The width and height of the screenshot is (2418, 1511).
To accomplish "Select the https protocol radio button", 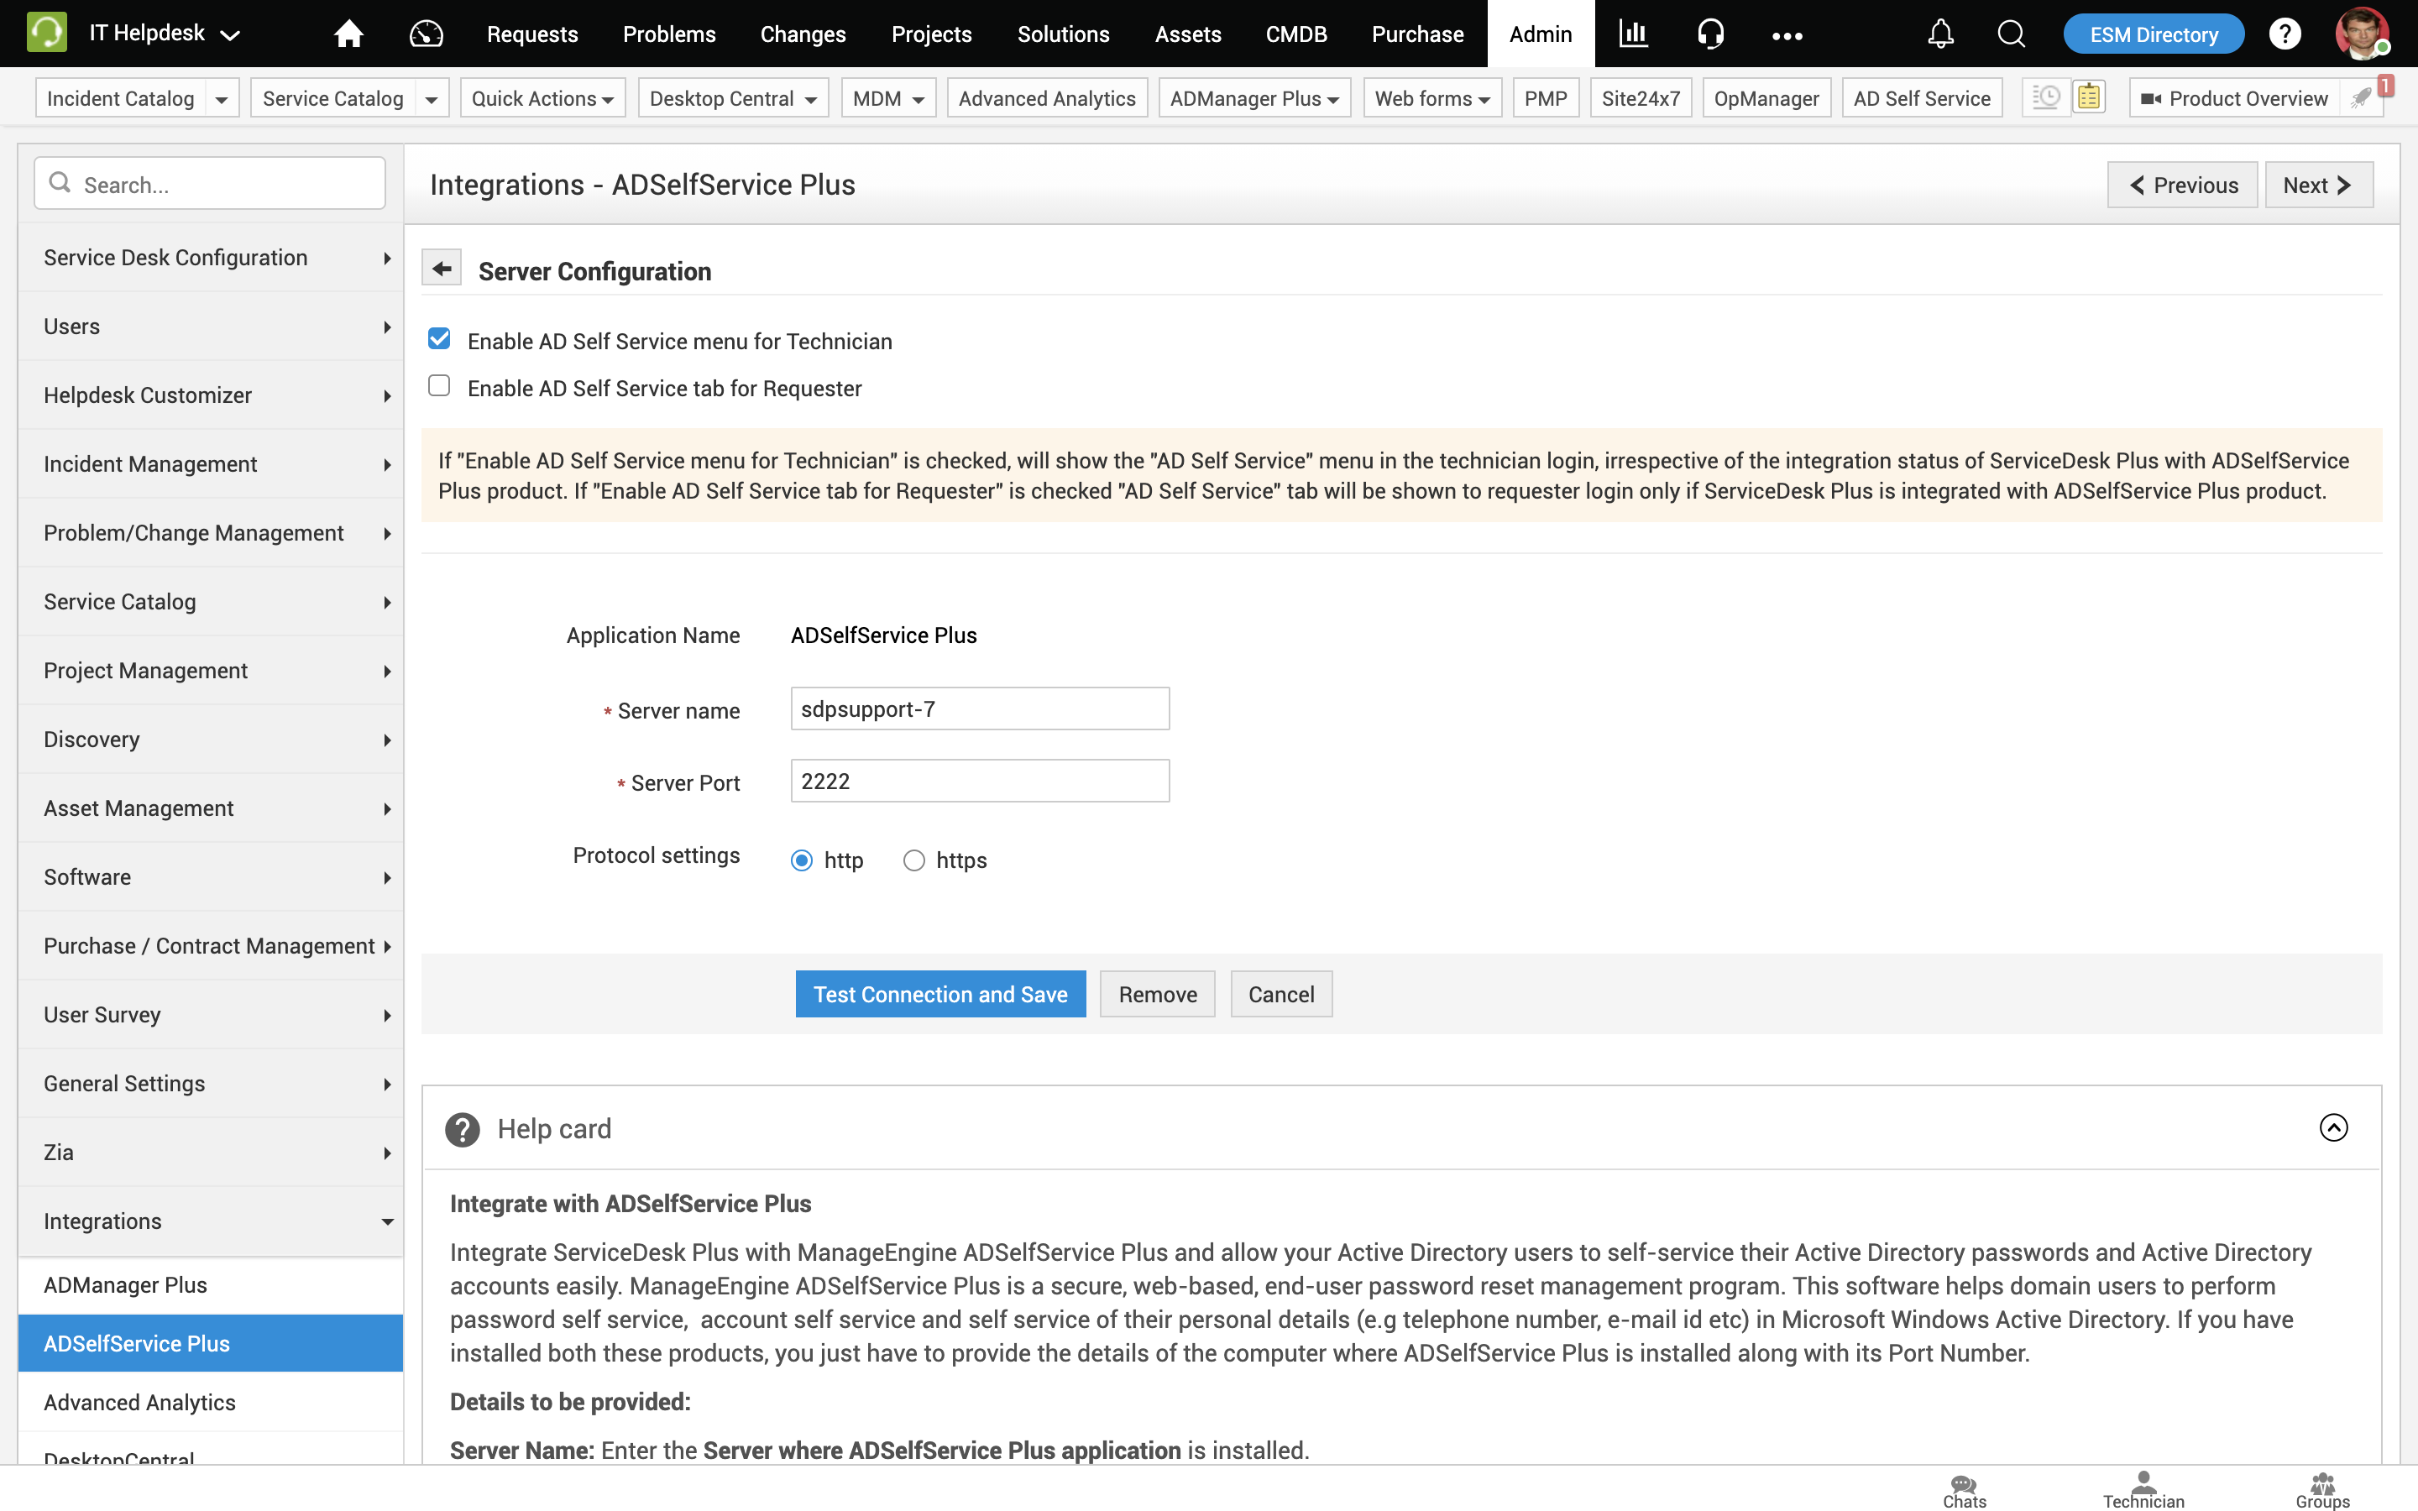I will tap(913, 860).
